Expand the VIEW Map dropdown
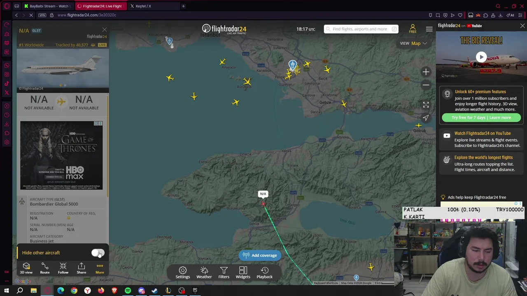The image size is (527, 296). click(x=413, y=43)
